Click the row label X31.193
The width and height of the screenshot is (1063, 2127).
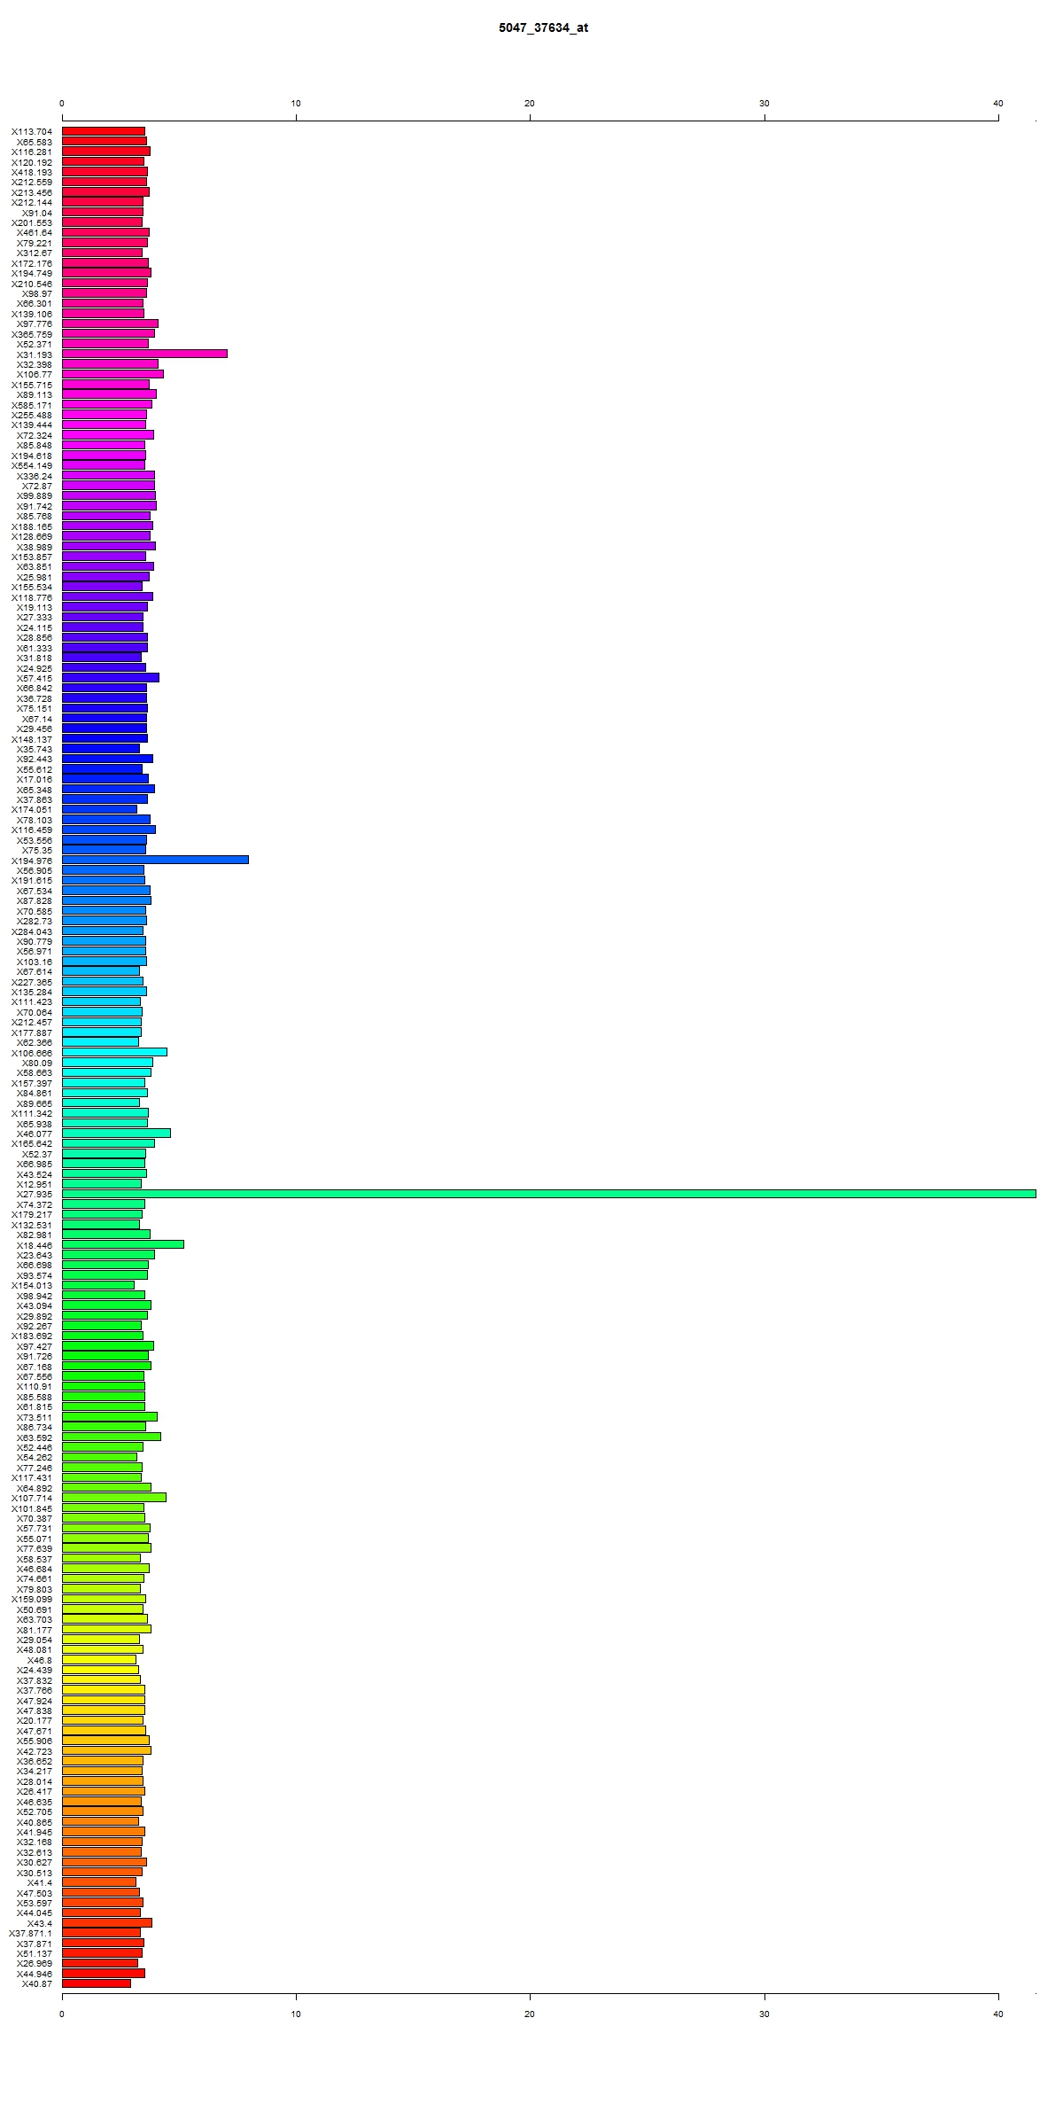[x=35, y=354]
